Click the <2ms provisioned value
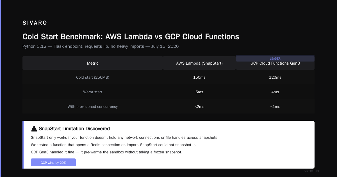 tap(199, 106)
